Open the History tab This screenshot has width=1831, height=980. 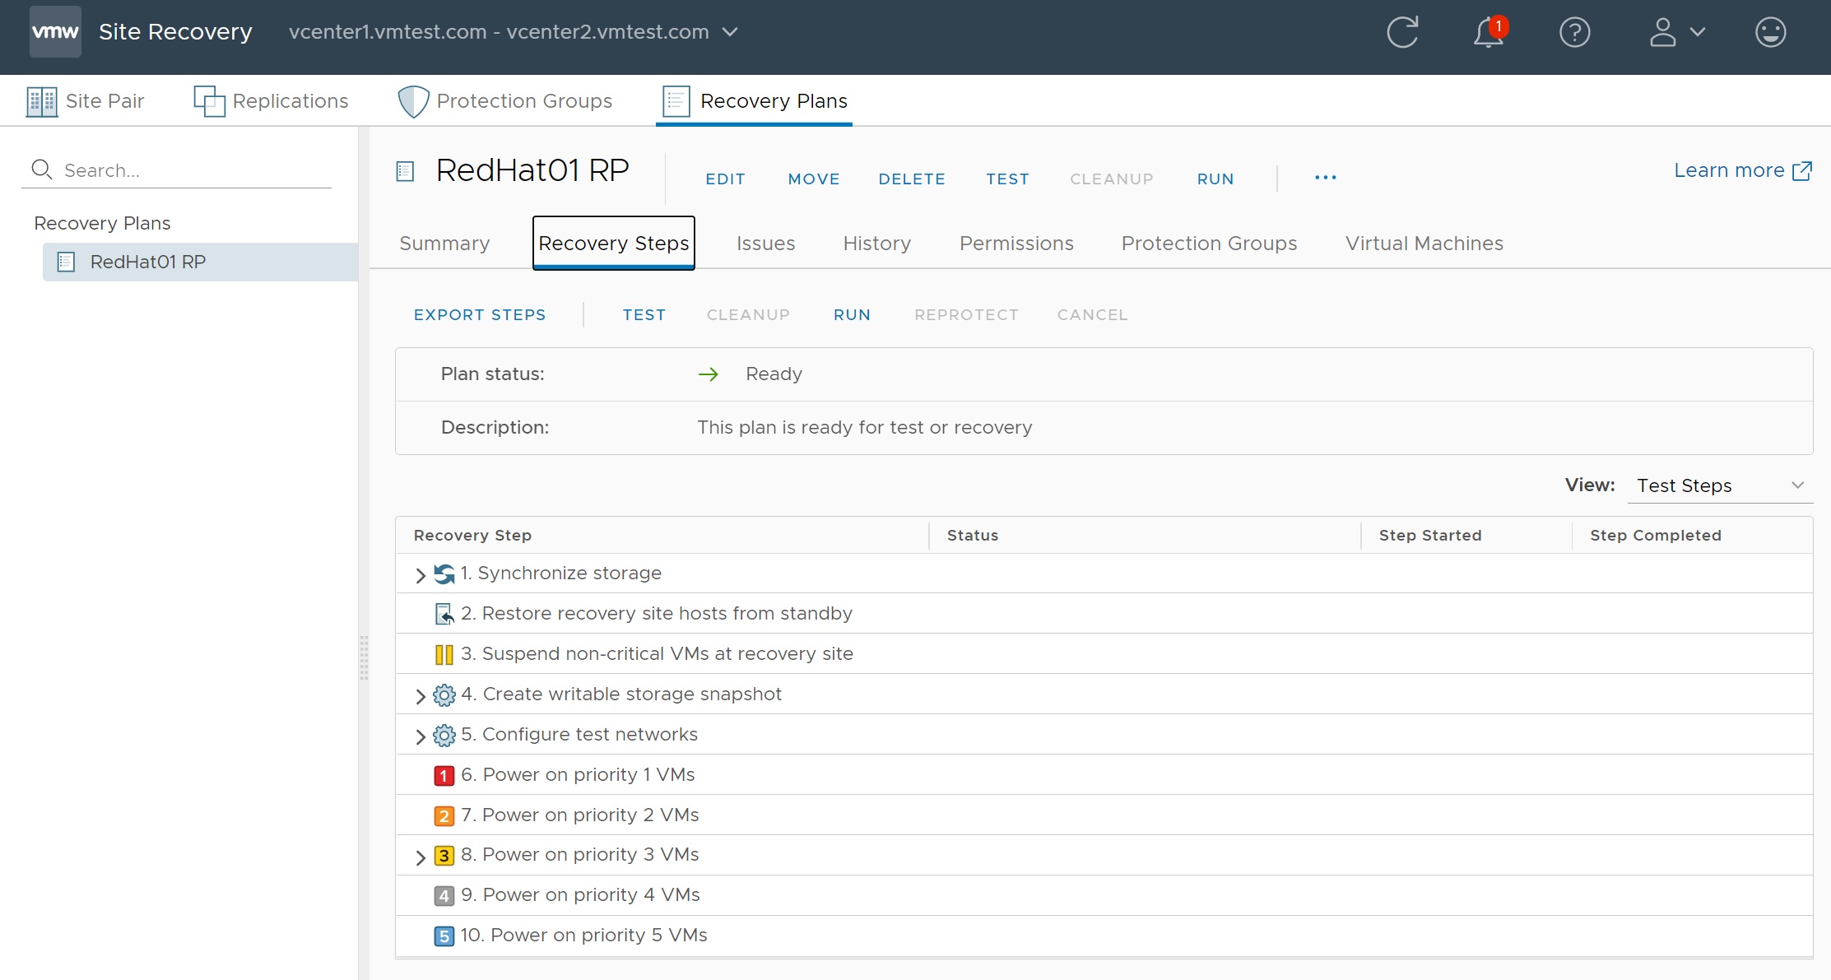(876, 244)
